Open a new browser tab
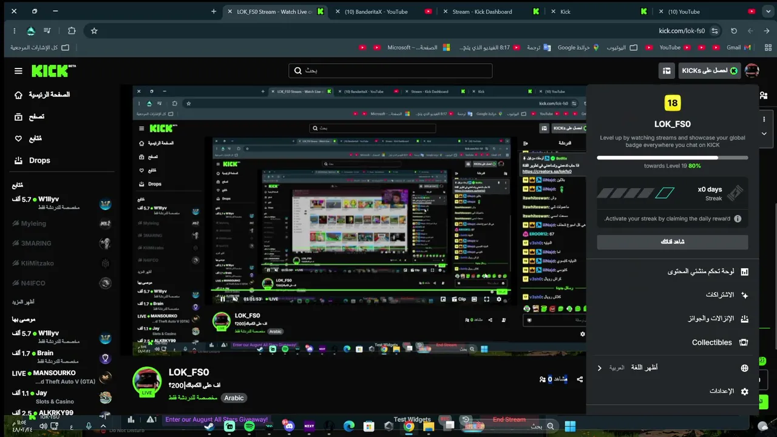The width and height of the screenshot is (777, 437). pos(214,12)
